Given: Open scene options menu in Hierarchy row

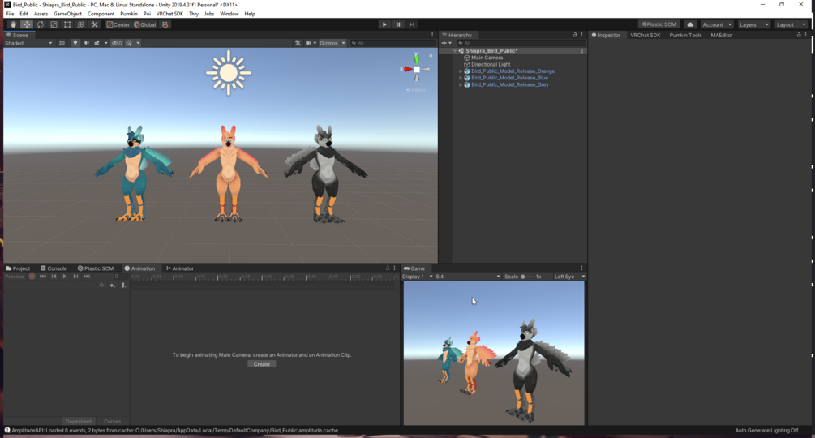Looking at the screenshot, I should pyautogui.click(x=582, y=51).
